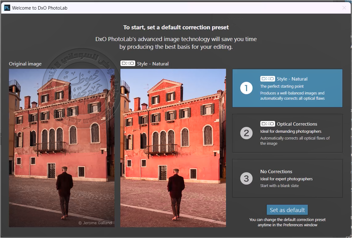The height and width of the screenshot is (238, 352).
Task: Click 'To start, set a default correction preset' heading
Action: (x=176, y=27)
